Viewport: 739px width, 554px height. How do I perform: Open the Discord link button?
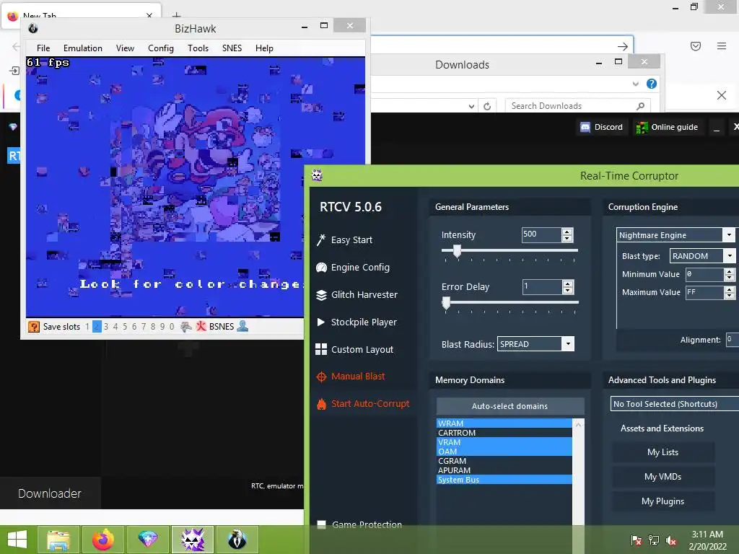[x=602, y=127]
